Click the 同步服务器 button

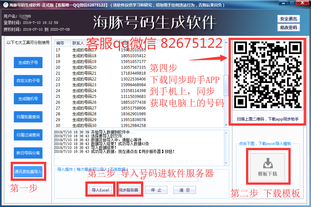click(129, 190)
